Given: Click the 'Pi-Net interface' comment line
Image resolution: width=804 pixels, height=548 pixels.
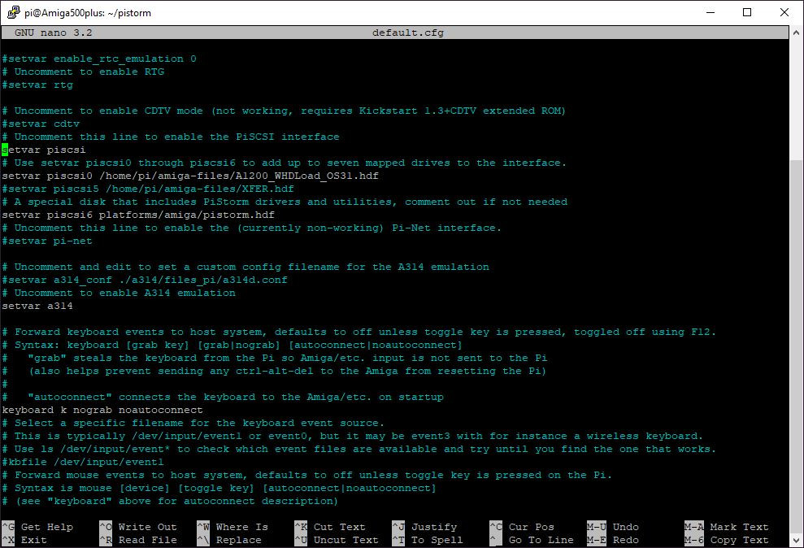Looking at the screenshot, I should [x=252, y=228].
